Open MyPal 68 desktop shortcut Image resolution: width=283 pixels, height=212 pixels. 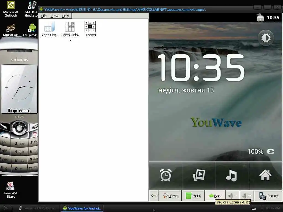(x=11, y=30)
